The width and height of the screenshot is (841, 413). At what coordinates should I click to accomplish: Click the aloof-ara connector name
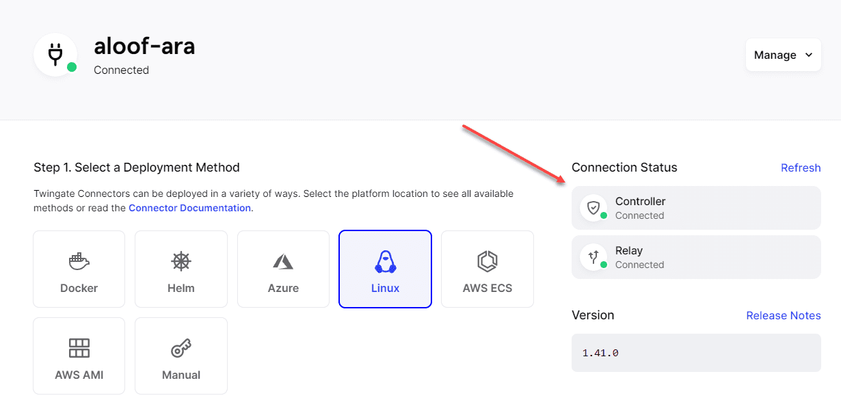[x=144, y=46]
